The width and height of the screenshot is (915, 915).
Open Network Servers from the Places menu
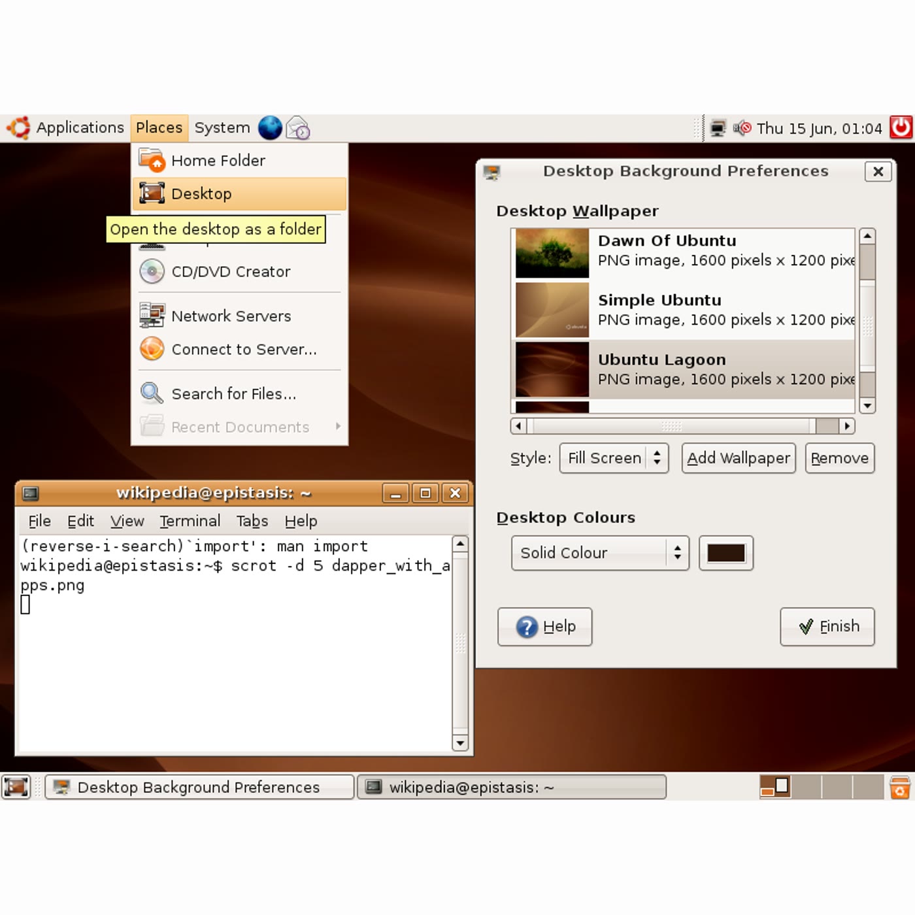pyautogui.click(x=239, y=316)
